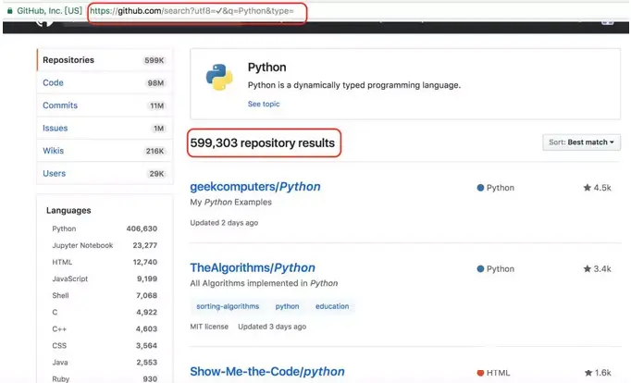
Task: Click the red HTML language dot
Action: 480,373
